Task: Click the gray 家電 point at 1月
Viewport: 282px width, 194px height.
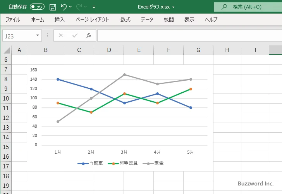Action: pos(58,122)
